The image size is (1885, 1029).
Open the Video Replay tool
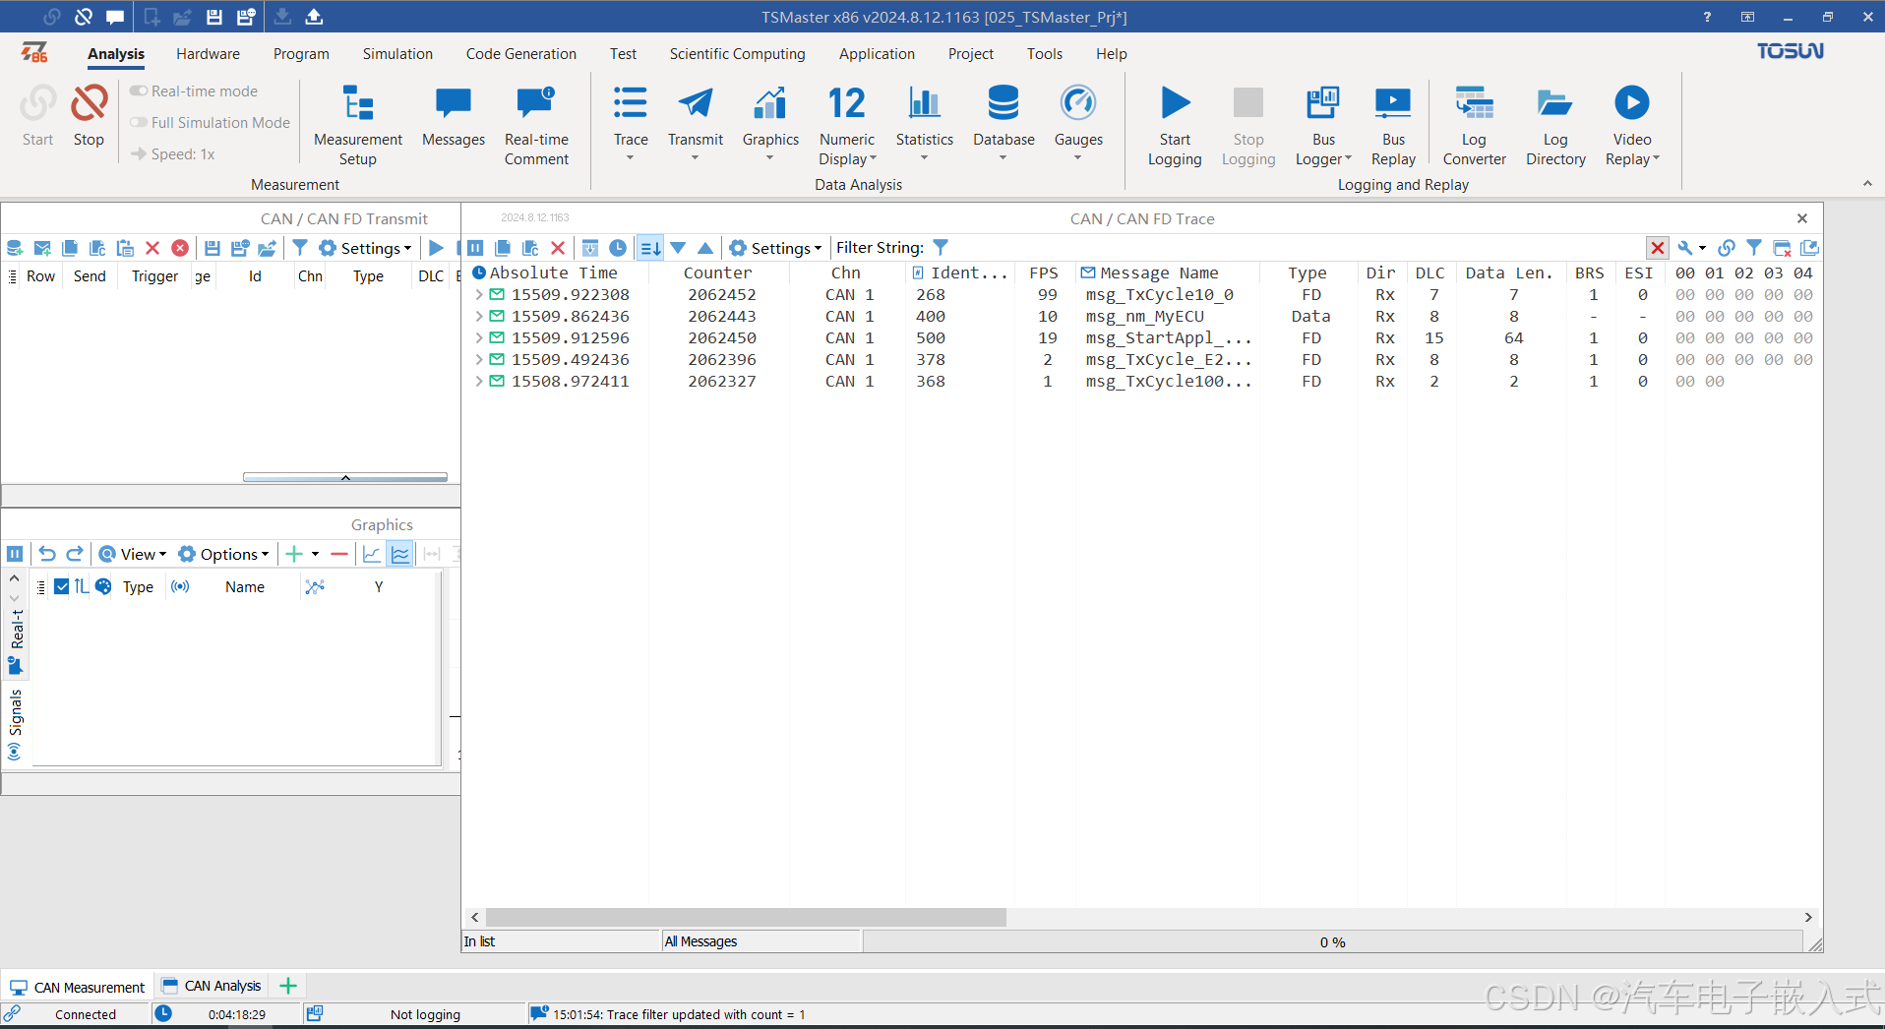point(1631,125)
